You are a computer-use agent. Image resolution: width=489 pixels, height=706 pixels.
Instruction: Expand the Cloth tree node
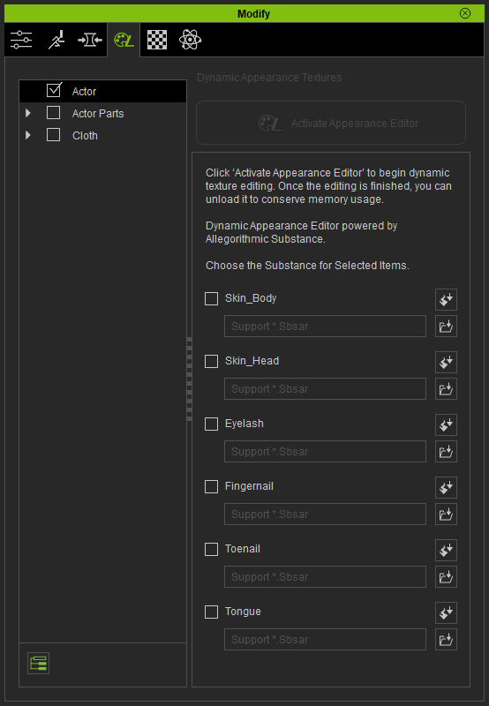click(x=28, y=135)
